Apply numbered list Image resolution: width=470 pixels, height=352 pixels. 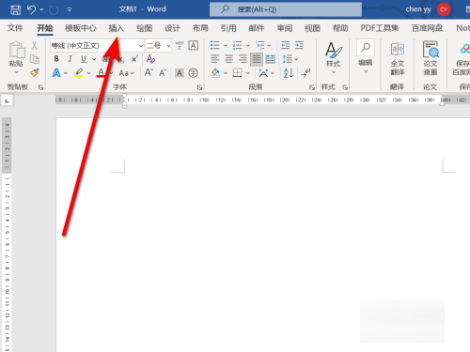pyautogui.click(x=238, y=45)
